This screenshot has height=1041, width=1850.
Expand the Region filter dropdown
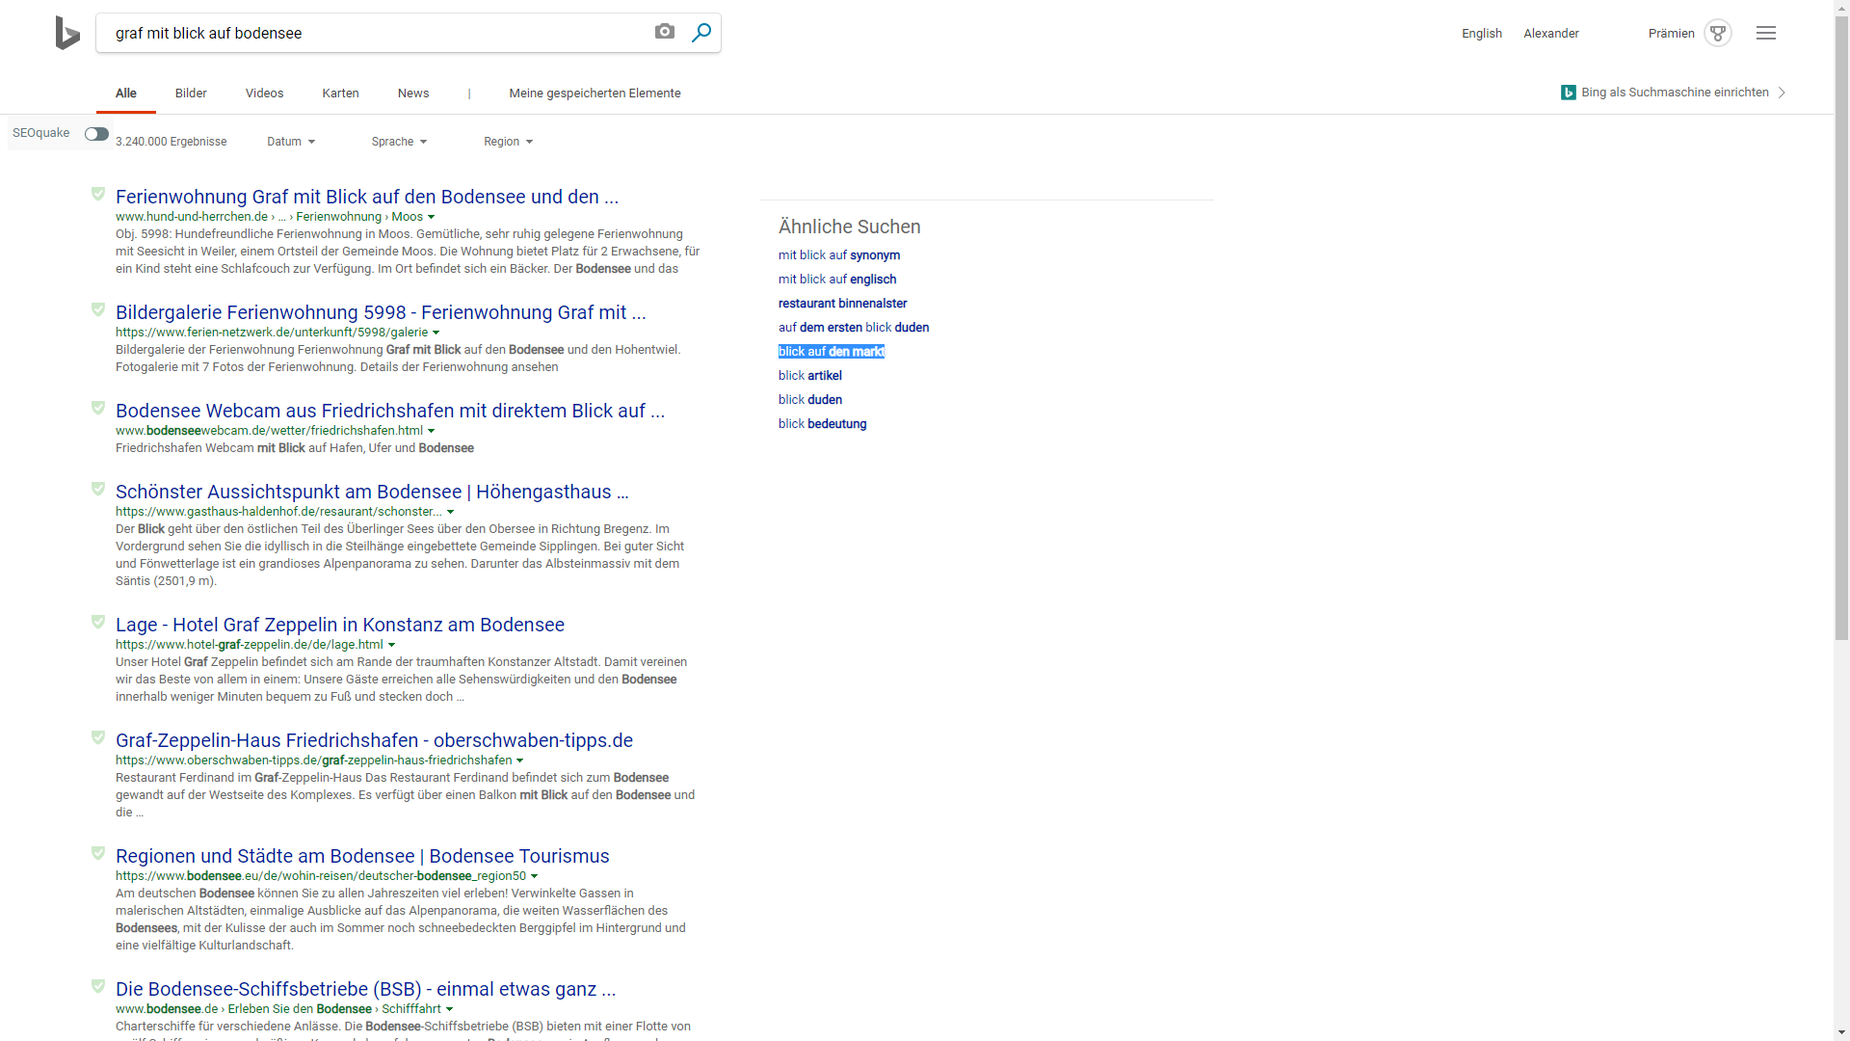pyautogui.click(x=508, y=142)
